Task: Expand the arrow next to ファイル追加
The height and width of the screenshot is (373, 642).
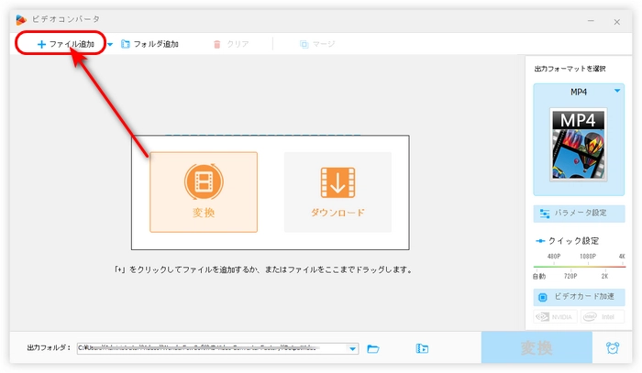Action: pos(111,44)
